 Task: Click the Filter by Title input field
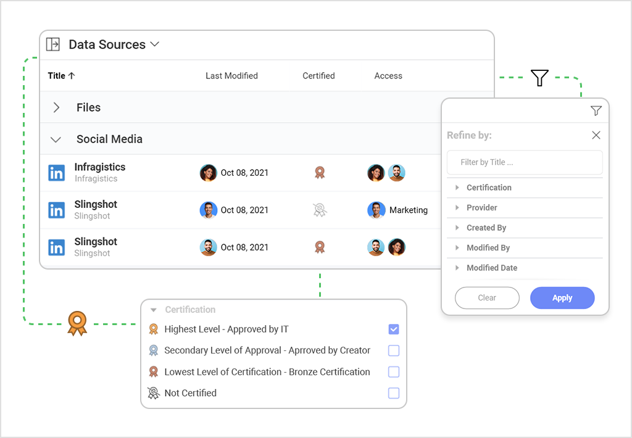(x=525, y=162)
